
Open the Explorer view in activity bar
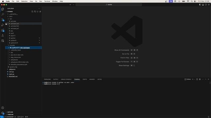coord(3,9)
